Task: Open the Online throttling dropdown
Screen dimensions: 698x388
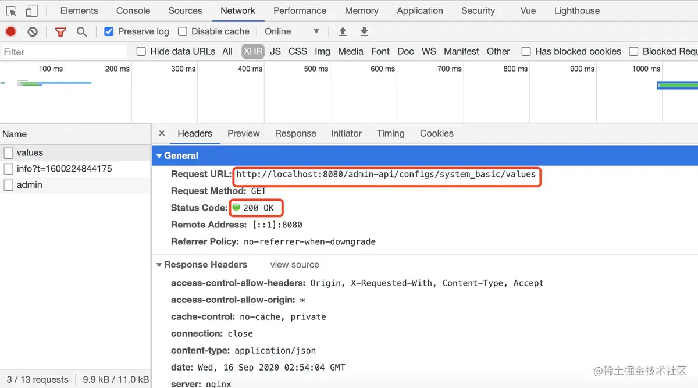Action: tap(291, 31)
